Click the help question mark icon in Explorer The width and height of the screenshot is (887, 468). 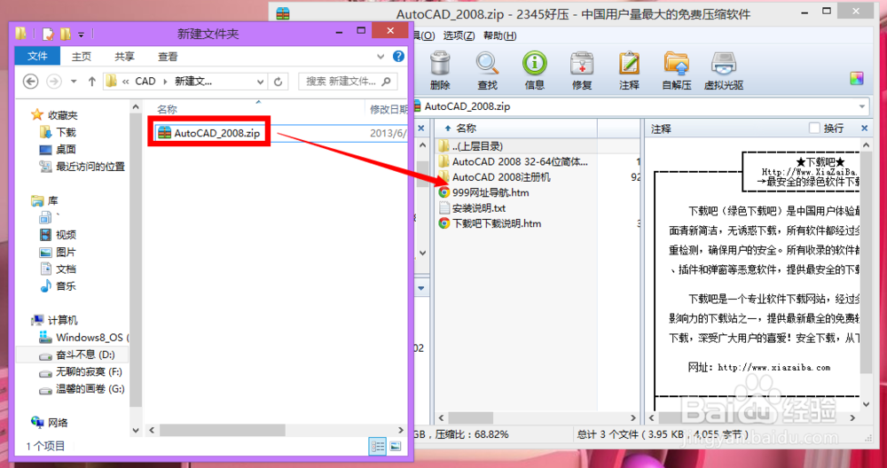coord(398,56)
